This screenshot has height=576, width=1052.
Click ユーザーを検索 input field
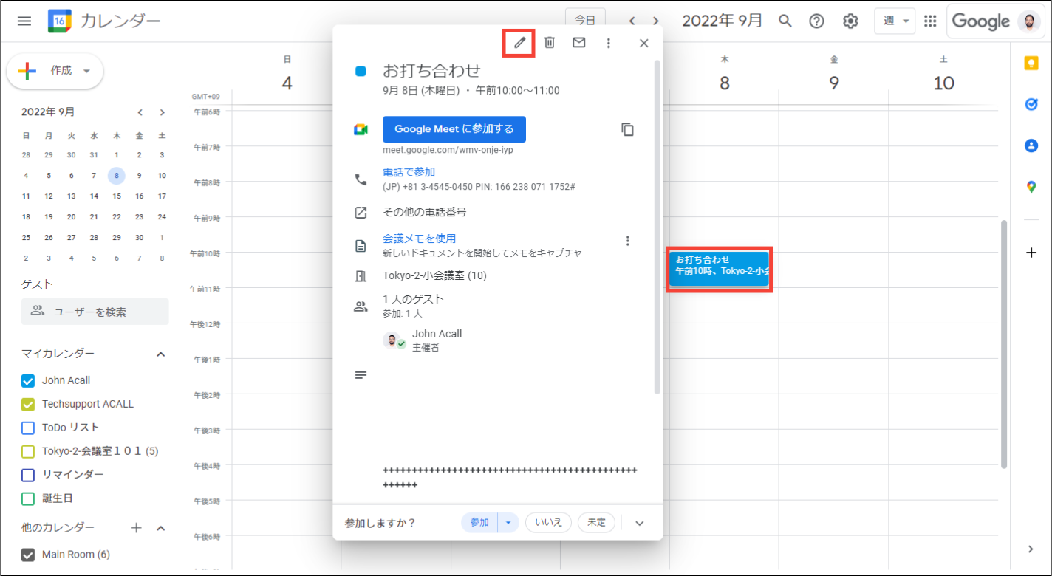coord(95,312)
